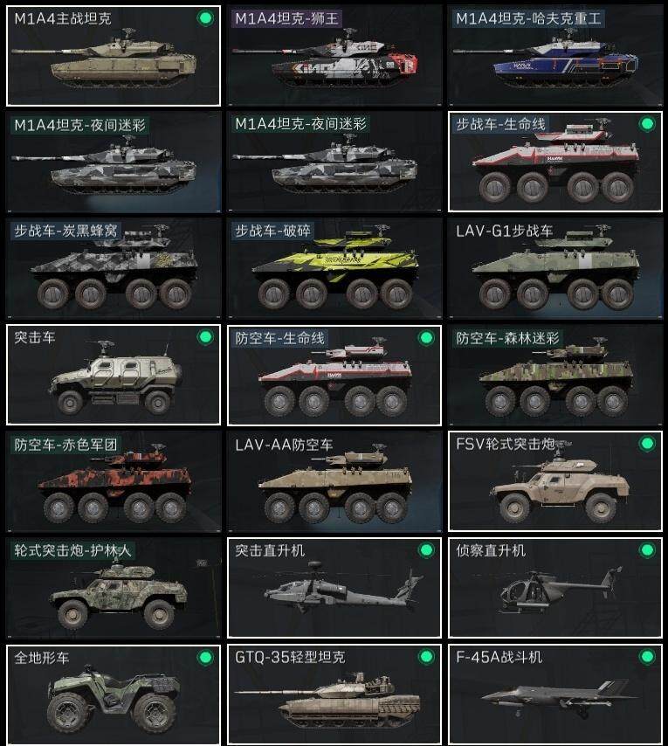Select the 步战车-炭黑蜂窝 skin card

coord(114,269)
